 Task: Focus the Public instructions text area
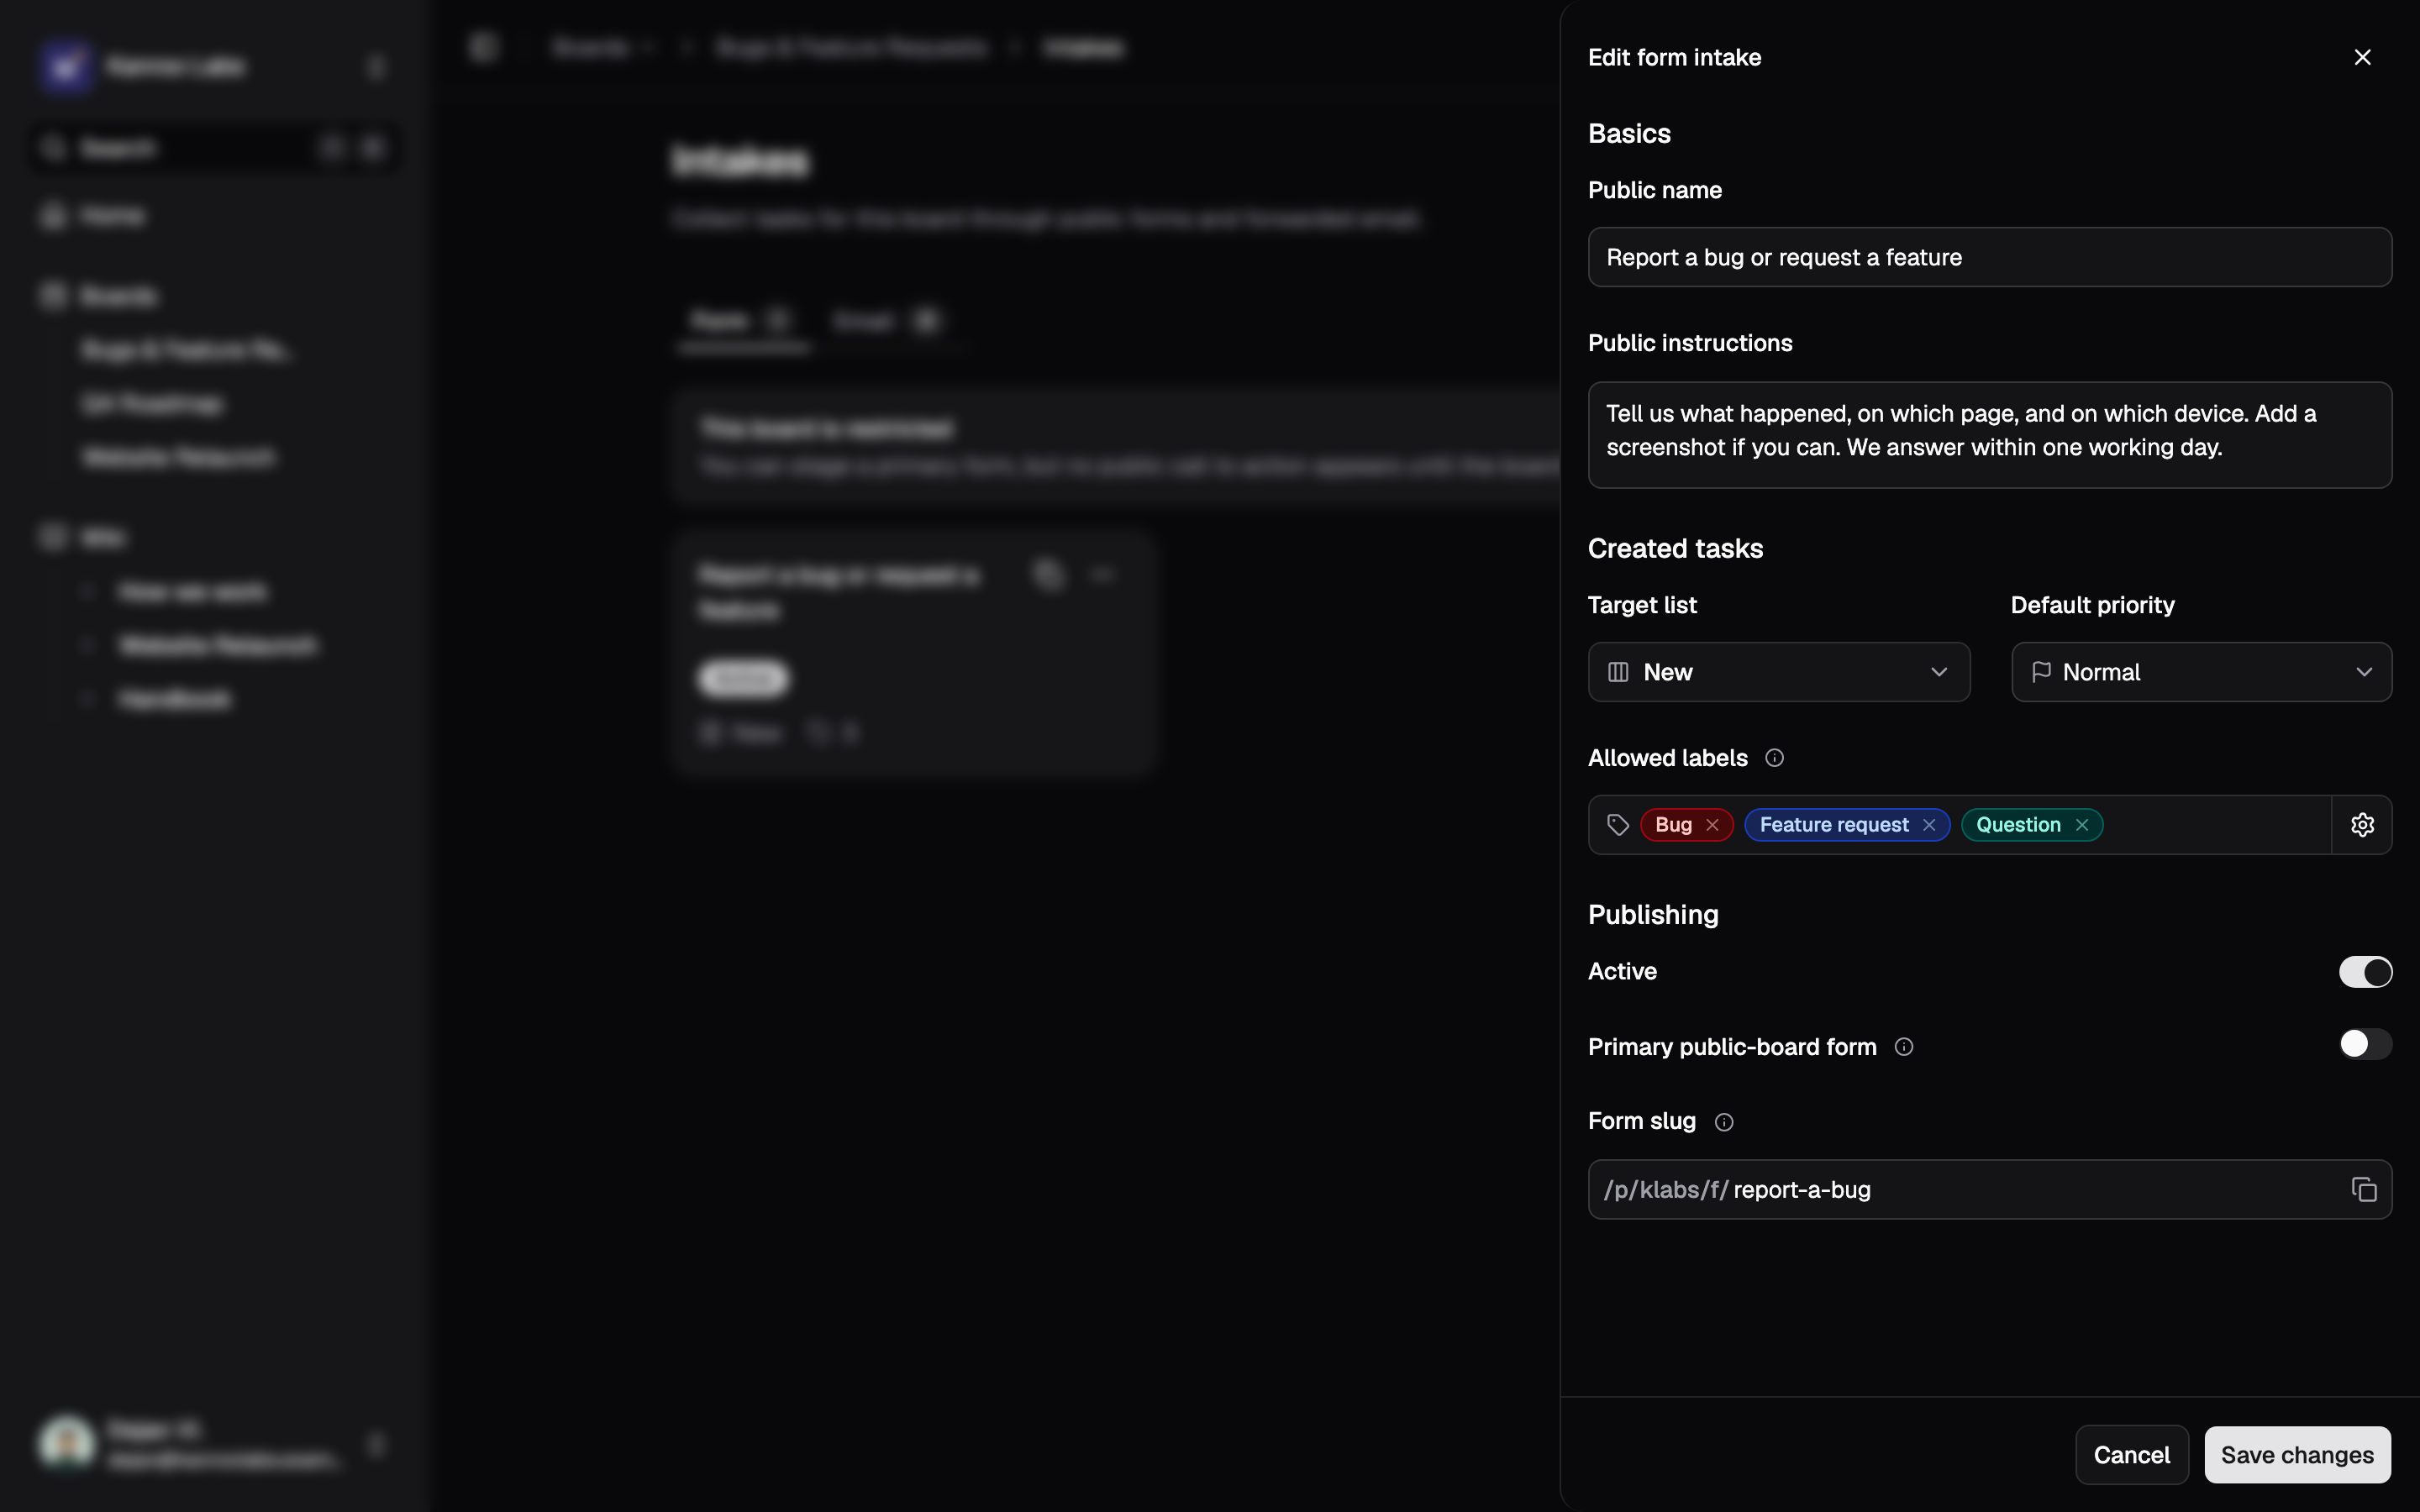coord(1990,435)
